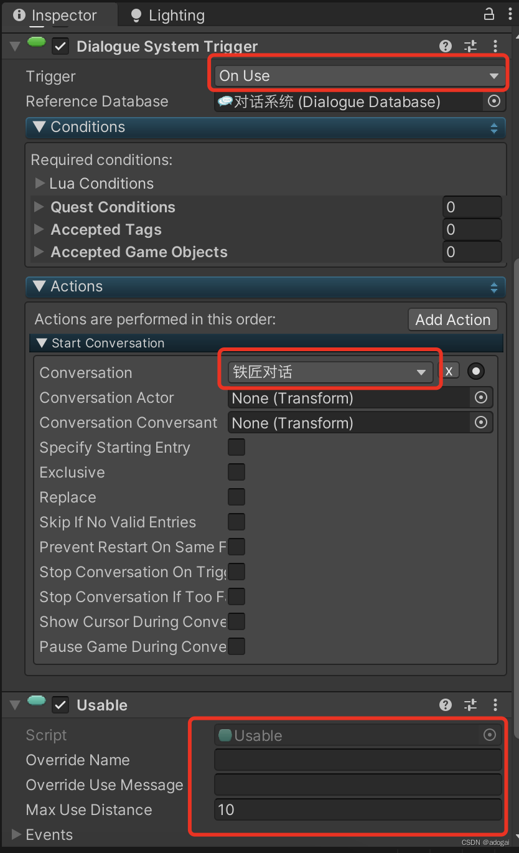Enable the Exclusive checkbox
The image size is (519, 853).
(236, 472)
